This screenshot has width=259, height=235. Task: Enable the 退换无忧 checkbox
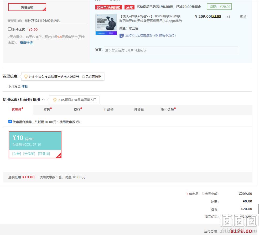pyautogui.click(x=10, y=29)
